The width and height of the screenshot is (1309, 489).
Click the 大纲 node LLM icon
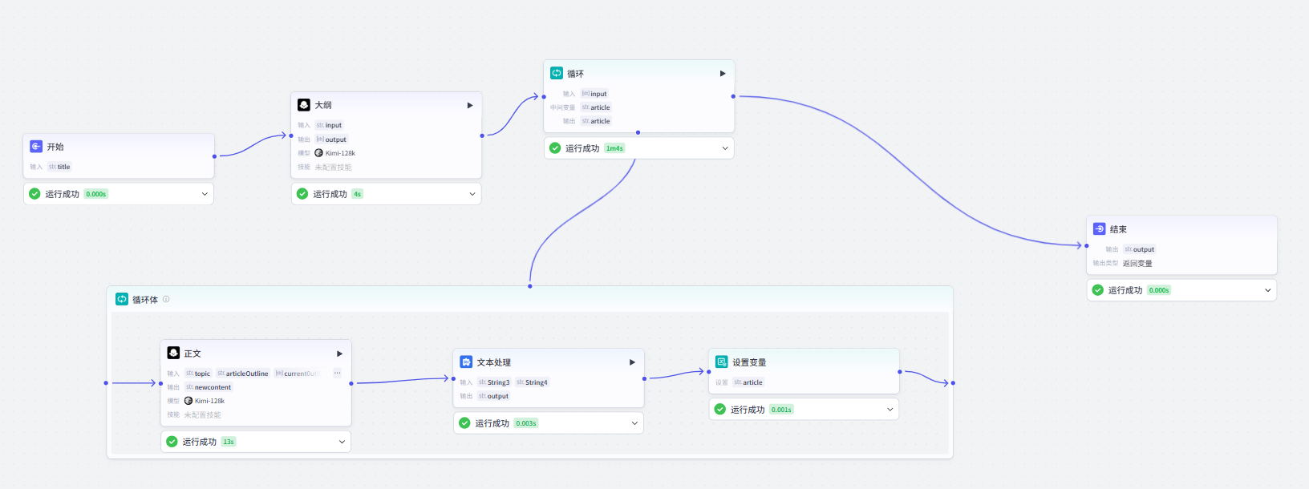(x=304, y=105)
